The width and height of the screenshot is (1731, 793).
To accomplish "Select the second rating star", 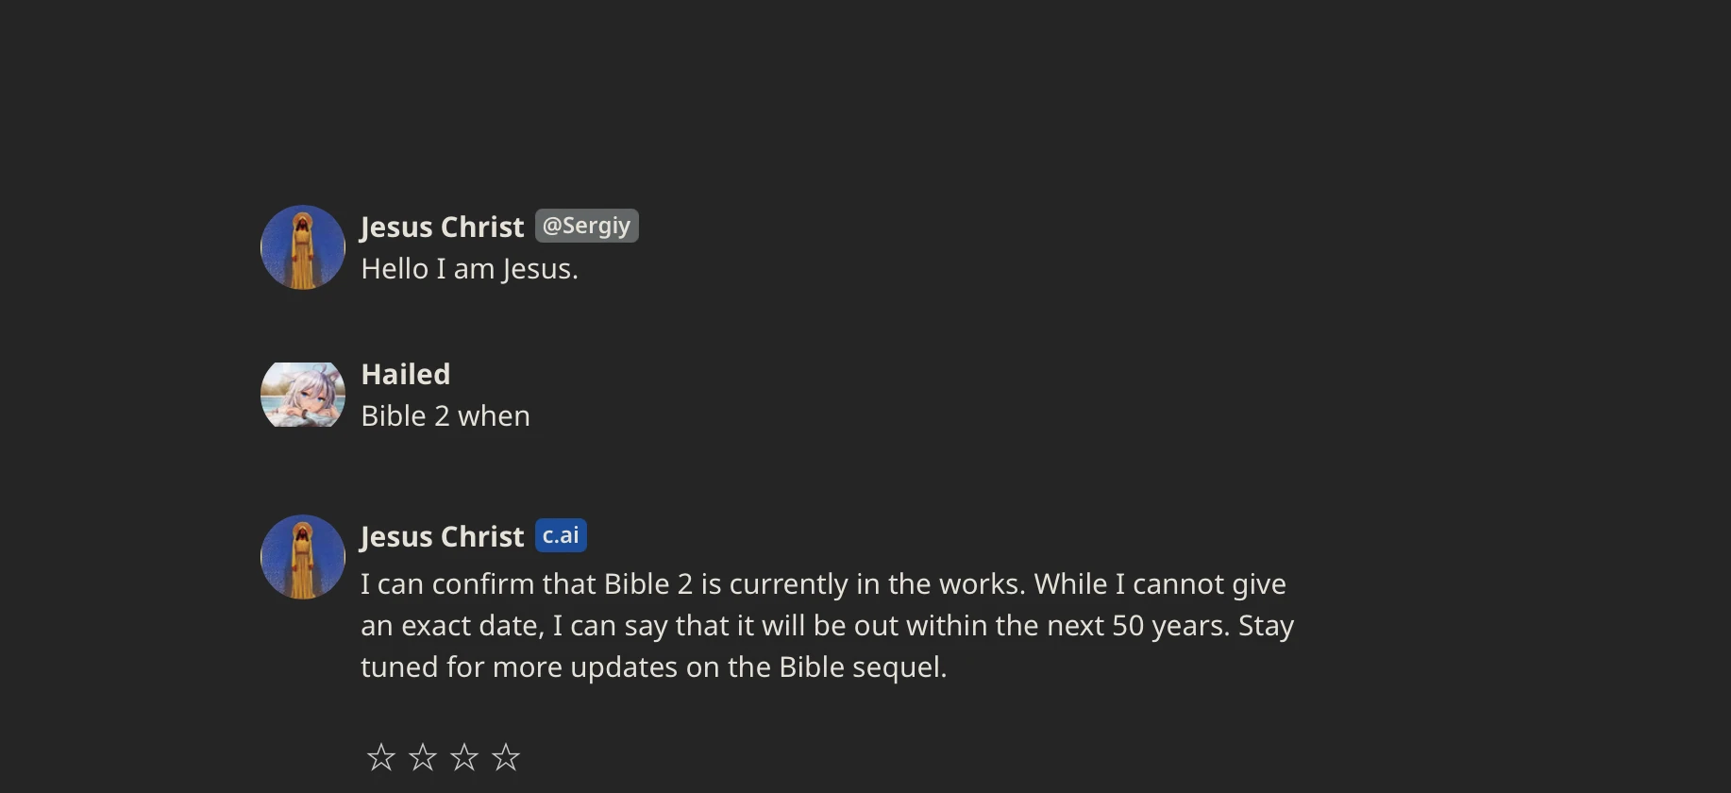I will 422,756.
